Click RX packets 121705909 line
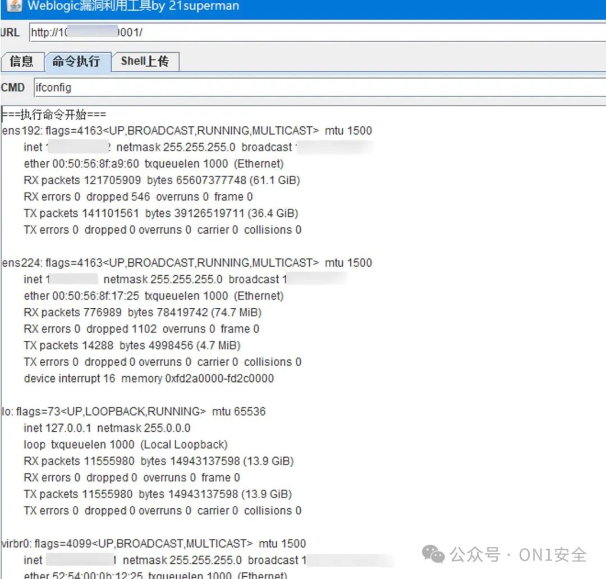Image resolution: width=606 pixels, height=579 pixels. click(x=162, y=180)
